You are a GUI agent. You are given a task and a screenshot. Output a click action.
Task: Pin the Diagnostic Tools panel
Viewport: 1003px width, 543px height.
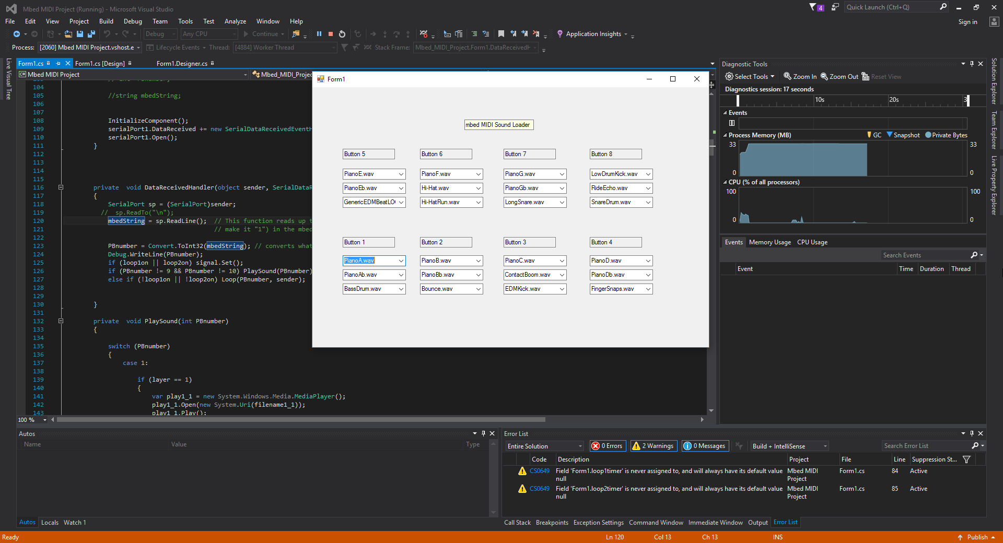tap(972, 64)
